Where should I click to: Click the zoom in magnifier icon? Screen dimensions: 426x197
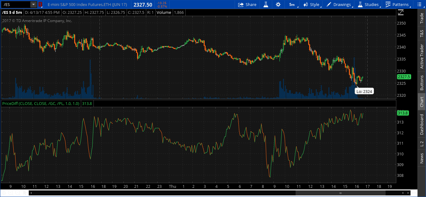pyautogui.click(x=11, y=193)
